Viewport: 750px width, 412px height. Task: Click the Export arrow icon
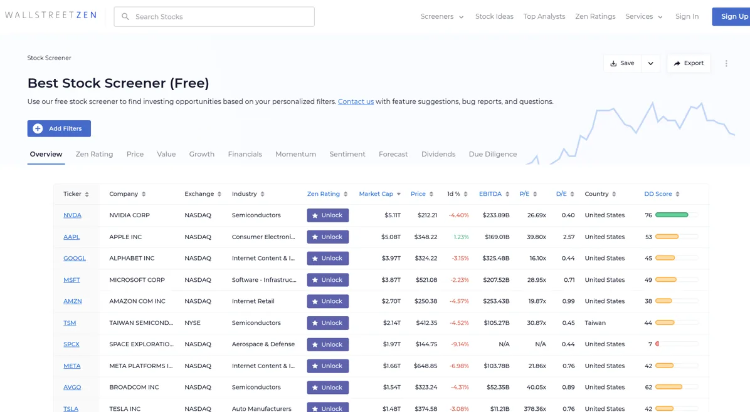click(677, 63)
